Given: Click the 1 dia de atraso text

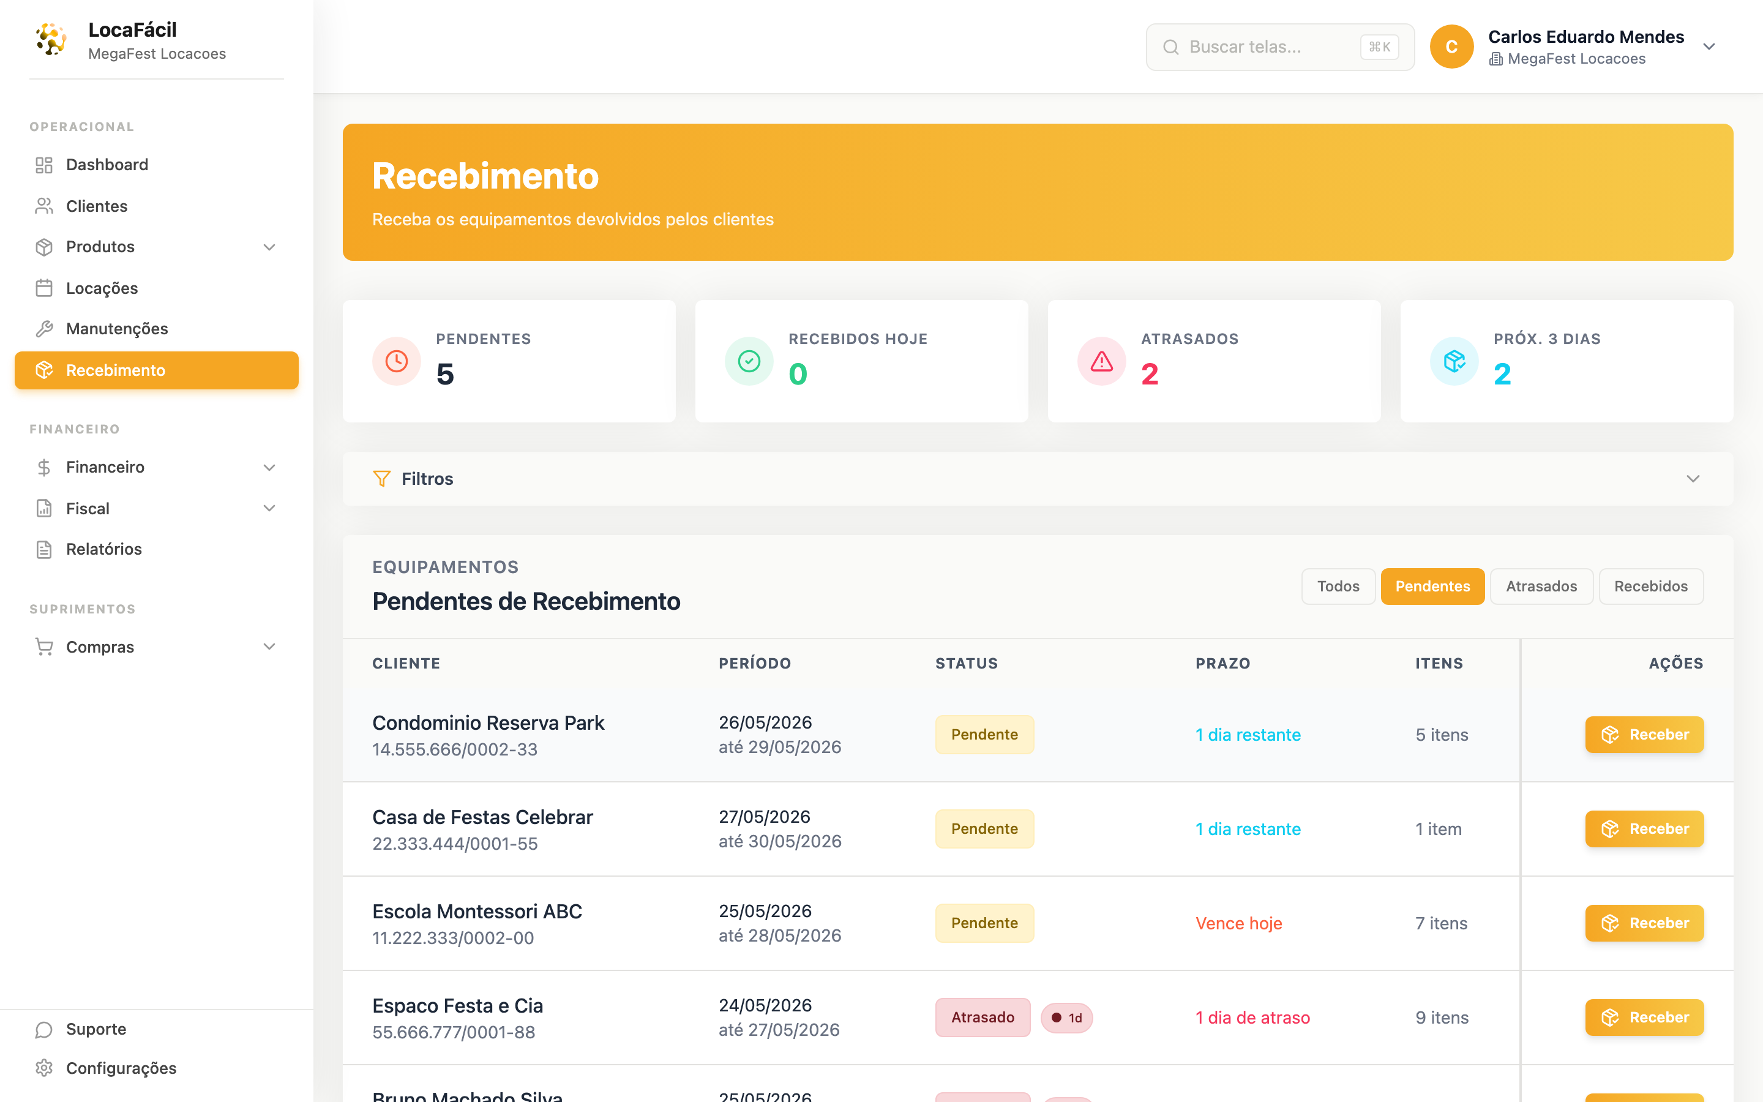Looking at the screenshot, I should pos(1252,1018).
